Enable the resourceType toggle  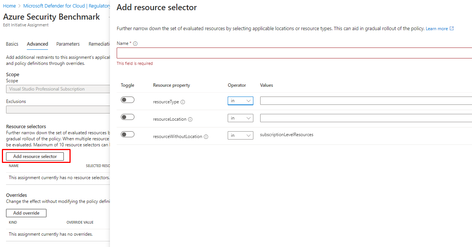pos(128,100)
